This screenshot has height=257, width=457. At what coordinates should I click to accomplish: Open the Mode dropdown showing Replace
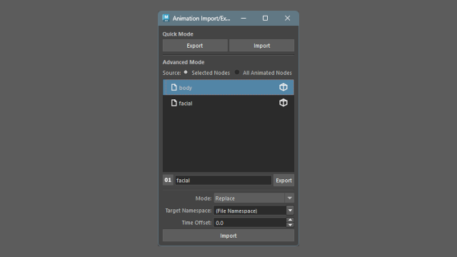(254, 198)
